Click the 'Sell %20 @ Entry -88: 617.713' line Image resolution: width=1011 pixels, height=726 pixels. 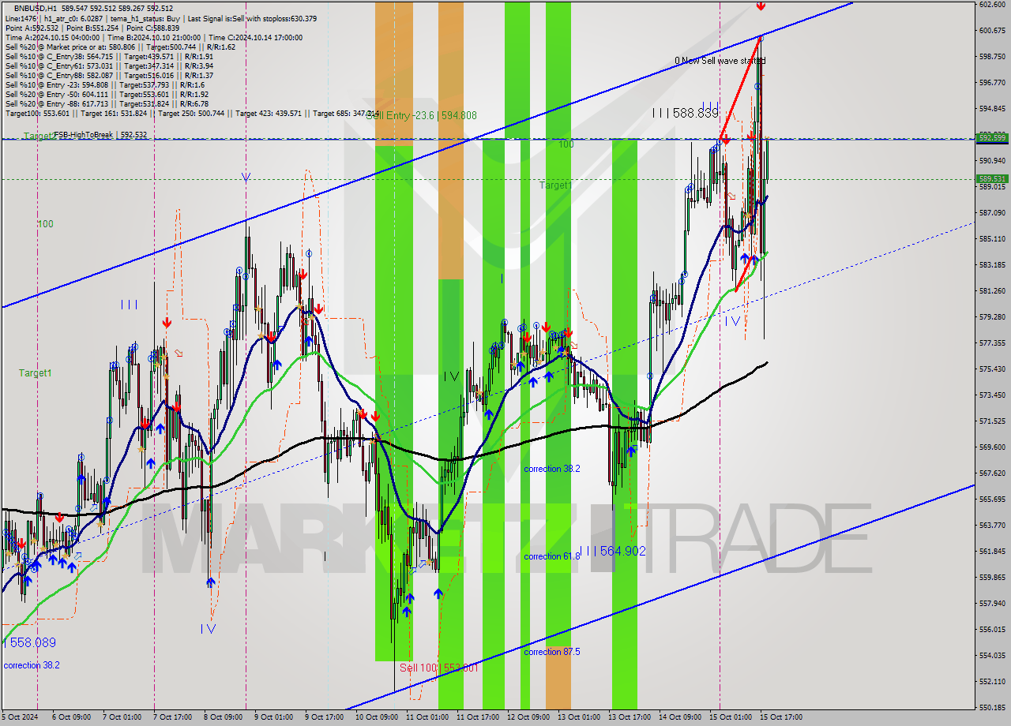(107, 103)
